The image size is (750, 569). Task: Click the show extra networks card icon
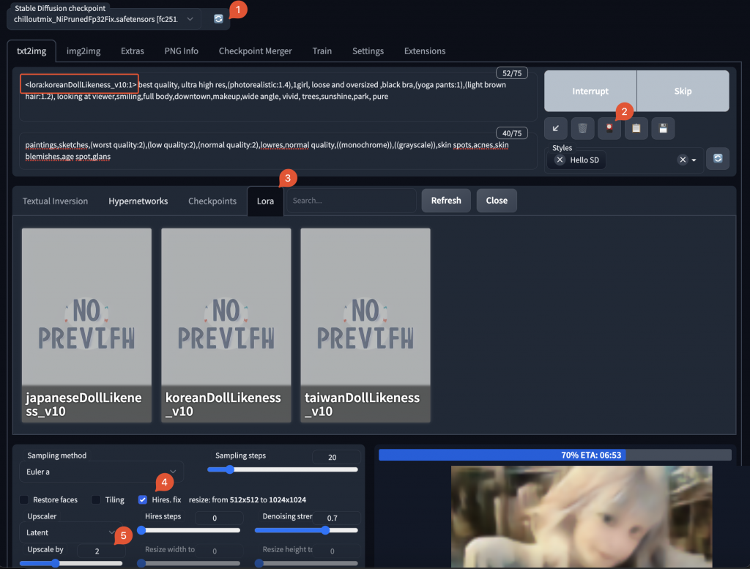tap(609, 128)
